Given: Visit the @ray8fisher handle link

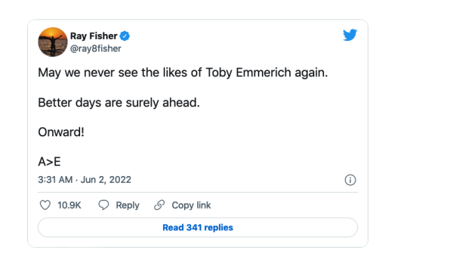Looking at the screenshot, I should (x=95, y=49).
